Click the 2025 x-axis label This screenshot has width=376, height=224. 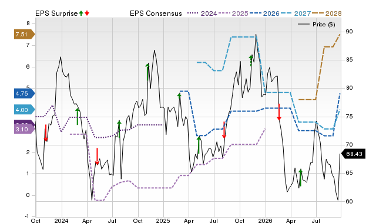click(163, 220)
